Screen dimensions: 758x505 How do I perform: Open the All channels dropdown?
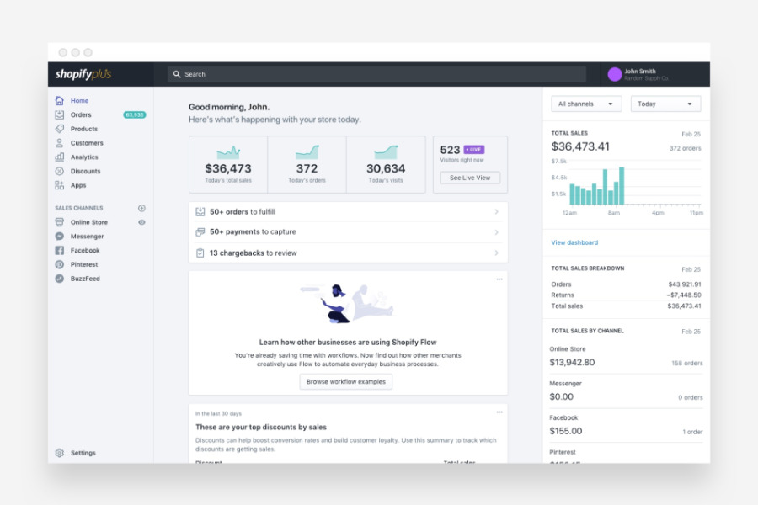pos(587,104)
